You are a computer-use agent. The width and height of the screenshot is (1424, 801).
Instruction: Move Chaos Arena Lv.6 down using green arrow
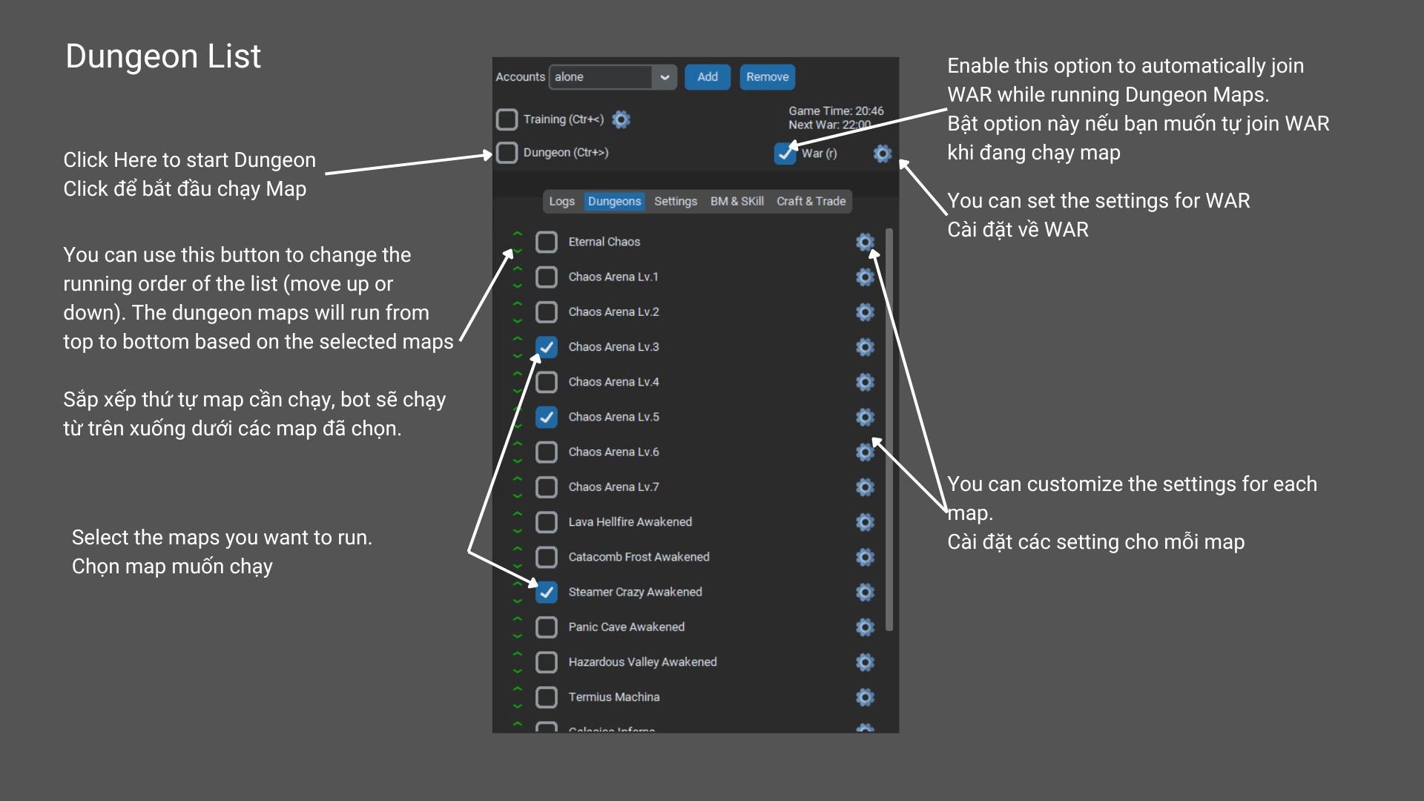click(518, 461)
